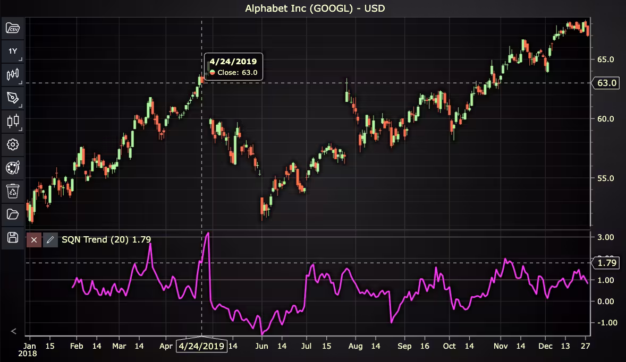Viewport: 626px width, 362px height.
Task: Click the 65.0 price axis label
Action: pos(605,59)
